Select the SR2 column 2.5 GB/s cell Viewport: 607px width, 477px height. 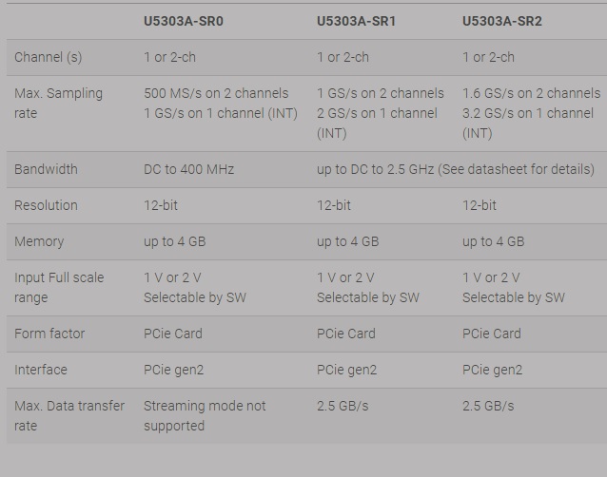488,406
